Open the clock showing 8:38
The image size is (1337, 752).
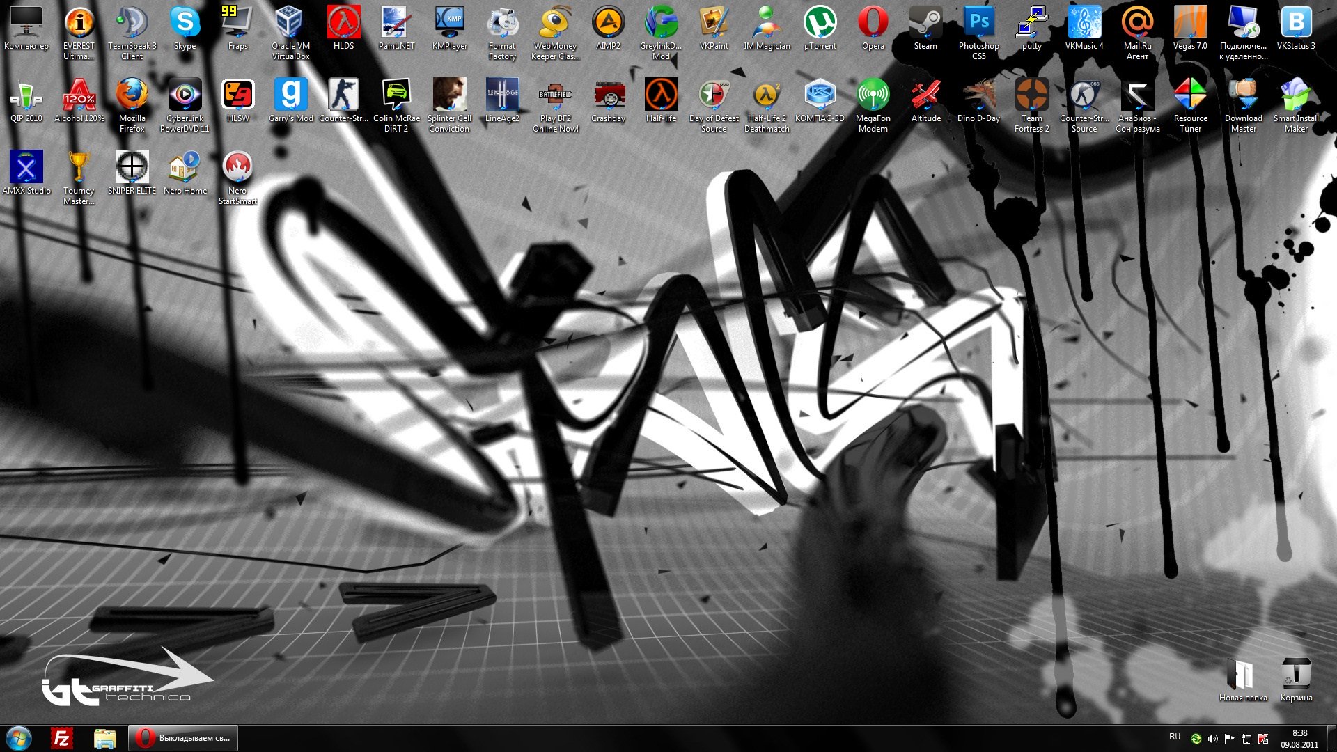tap(1299, 739)
